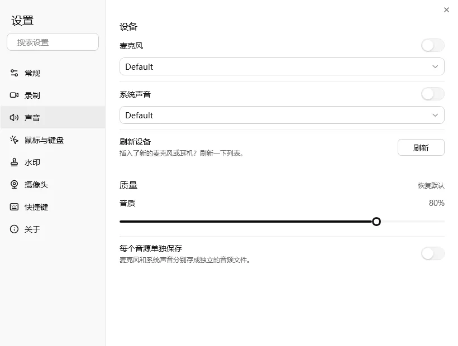Viewport: 458px width, 346px height.
Task: Open the 关于 page
Action: point(53,229)
